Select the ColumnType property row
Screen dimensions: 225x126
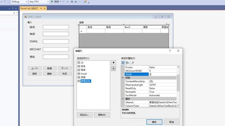pos(151,106)
